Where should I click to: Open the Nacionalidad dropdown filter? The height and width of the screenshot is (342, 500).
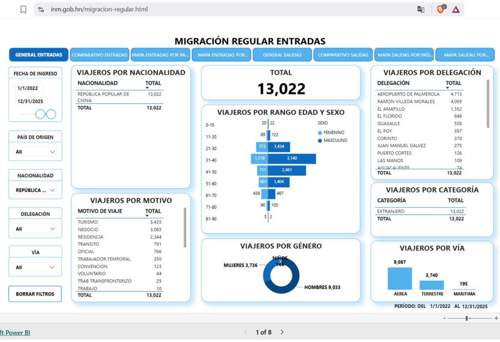35,190
